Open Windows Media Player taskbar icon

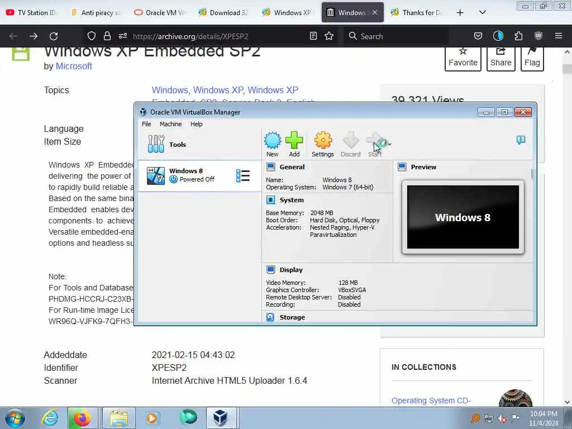click(x=152, y=418)
